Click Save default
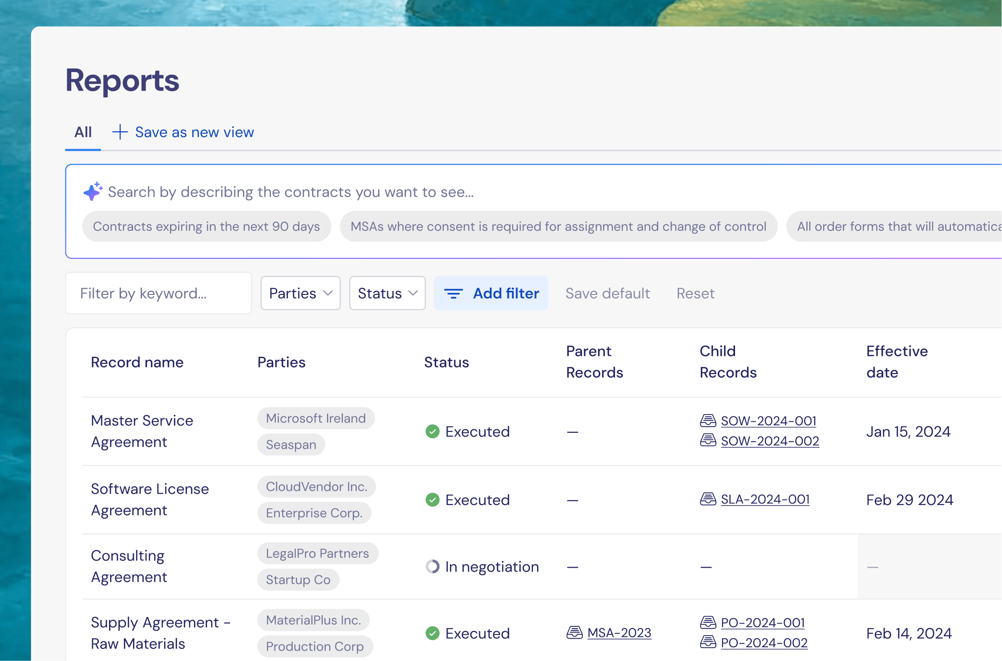This screenshot has width=1002, height=661. pos(607,294)
